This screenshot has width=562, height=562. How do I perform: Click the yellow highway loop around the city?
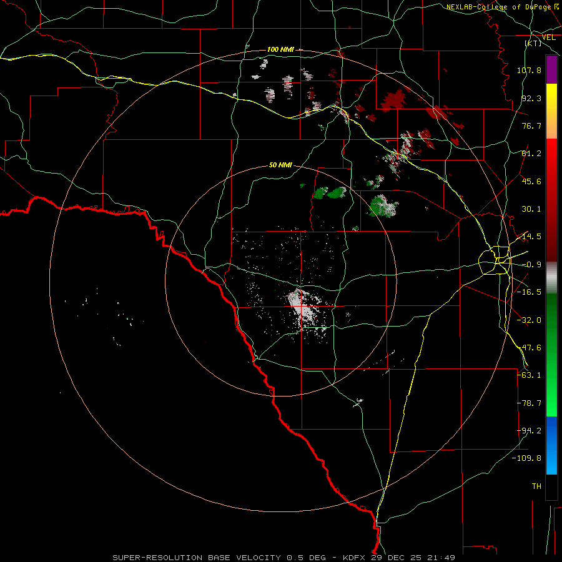(495, 260)
